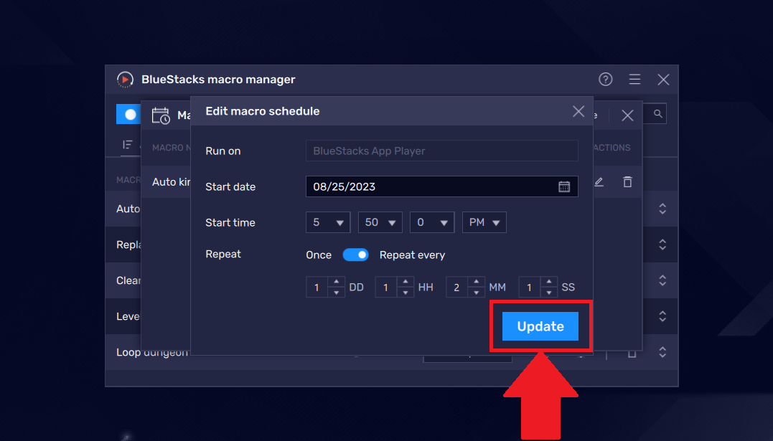Screen dimensions: 773x441
Task: Delete the schedule with the trash icon
Action: pos(627,182)
